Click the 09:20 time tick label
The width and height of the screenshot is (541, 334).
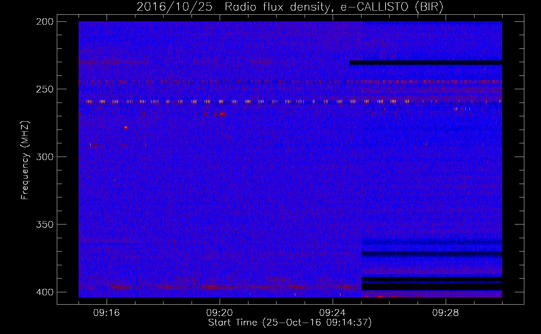coord(220,313)
